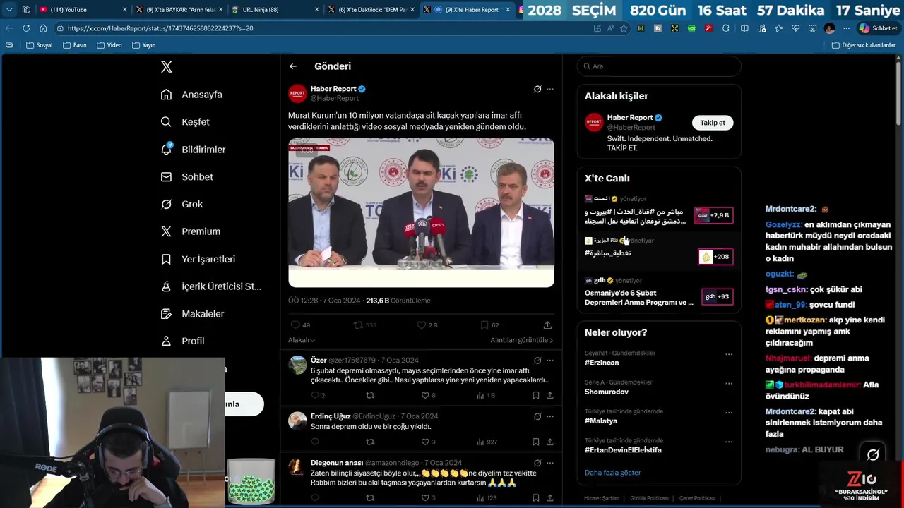This screenshot has width=904, height=508.
Task: Open more options on Özer's comment
Action: coord(550,361)
